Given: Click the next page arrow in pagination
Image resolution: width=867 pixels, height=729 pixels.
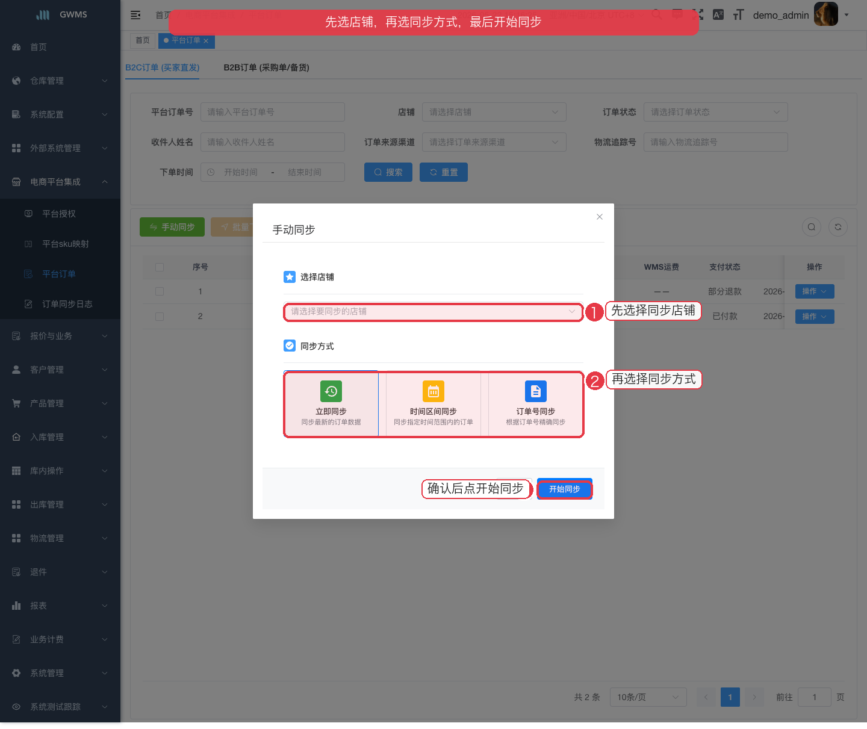Looking at the screenshot, I should click(x=754, y=697).
